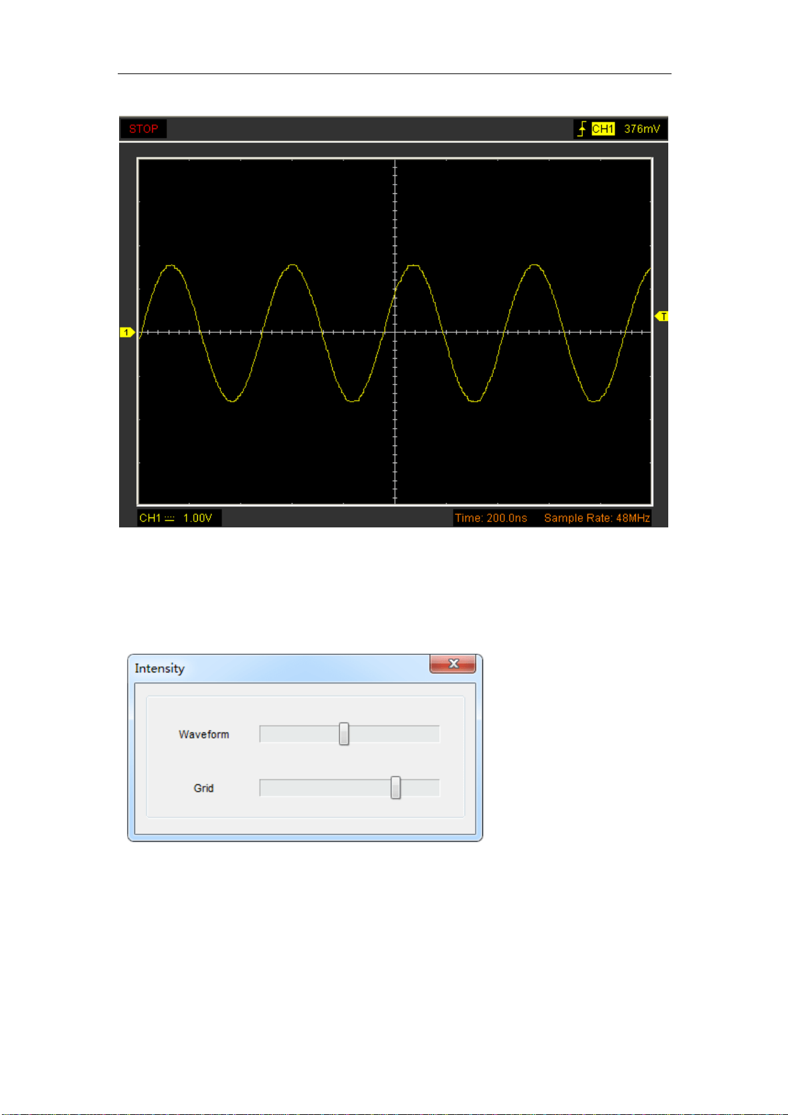Click the Sample Rate: 48MHz readout
Viewport: 788px width, 1115px height.
597,518
